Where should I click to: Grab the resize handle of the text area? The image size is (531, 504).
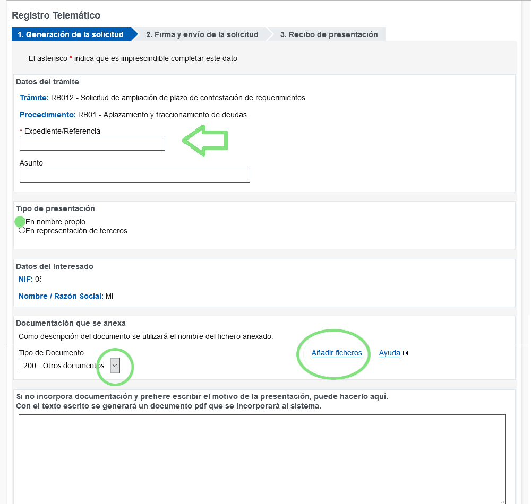pos(502,501)
